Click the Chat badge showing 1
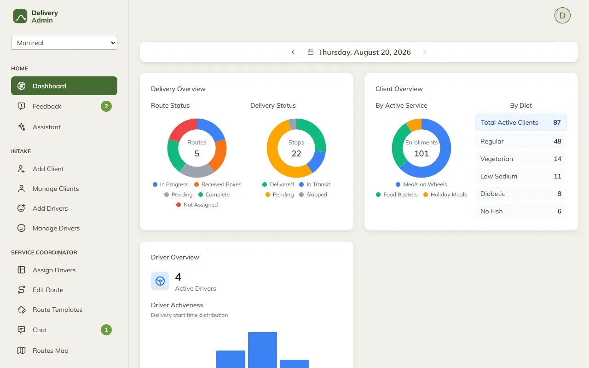This screenshot has height=368, width=589. pyautogui.click(x=106, y=330)
